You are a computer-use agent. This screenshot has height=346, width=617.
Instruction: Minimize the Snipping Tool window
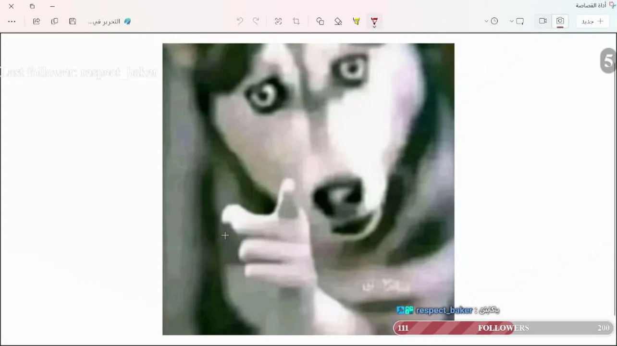(x=52, y=6)
